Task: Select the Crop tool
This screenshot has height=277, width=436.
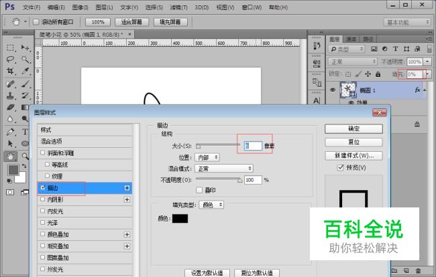Action: [11, 71]
